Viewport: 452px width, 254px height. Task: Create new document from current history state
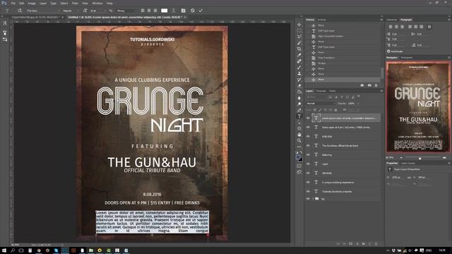coord(362,85)
